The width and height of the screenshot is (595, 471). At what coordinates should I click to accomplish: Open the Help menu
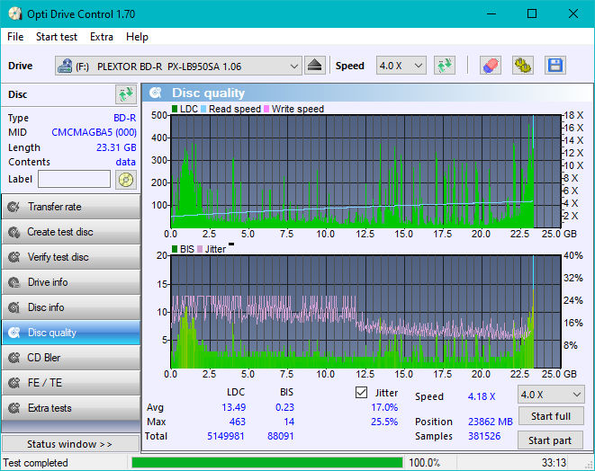(137, 37)
